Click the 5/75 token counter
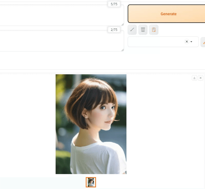 click(114, 4)
